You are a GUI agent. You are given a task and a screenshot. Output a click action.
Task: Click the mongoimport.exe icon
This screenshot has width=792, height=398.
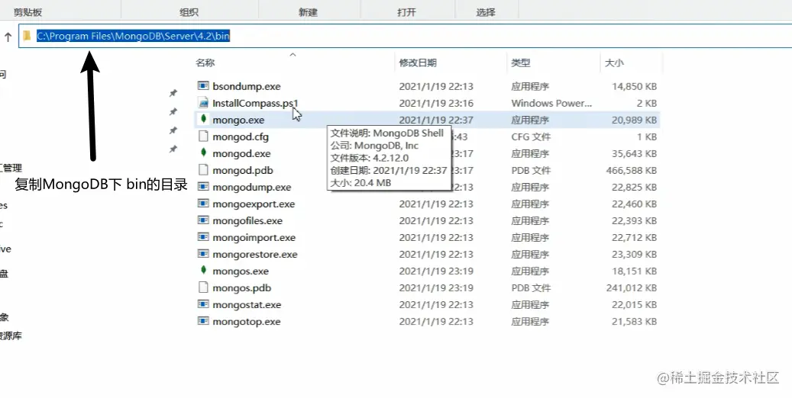point(203,237)
